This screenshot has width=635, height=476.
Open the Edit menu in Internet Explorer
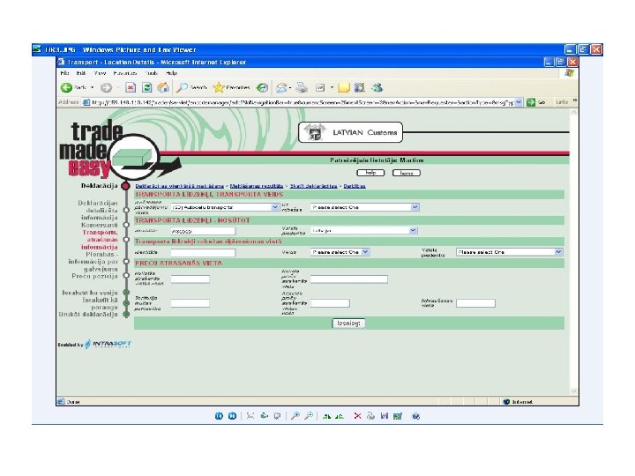click(81, 73)
